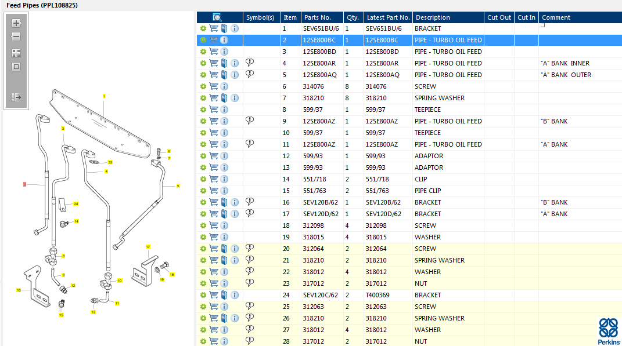Zoom in on the parts diagram

coord(16,24)
